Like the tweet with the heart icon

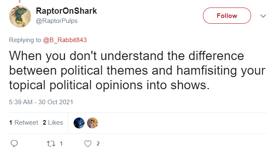tap(88, 143)
